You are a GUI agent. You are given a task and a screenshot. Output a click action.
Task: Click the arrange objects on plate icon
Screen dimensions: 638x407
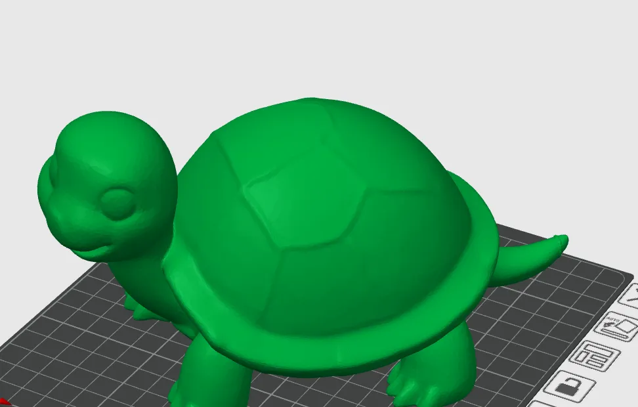595,356
